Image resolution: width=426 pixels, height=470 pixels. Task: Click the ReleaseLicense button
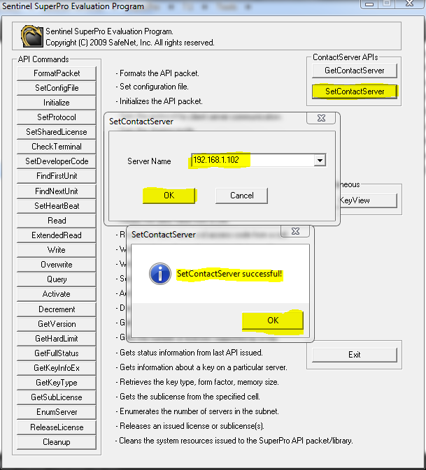pyautogui.click(x=57, y=427)
